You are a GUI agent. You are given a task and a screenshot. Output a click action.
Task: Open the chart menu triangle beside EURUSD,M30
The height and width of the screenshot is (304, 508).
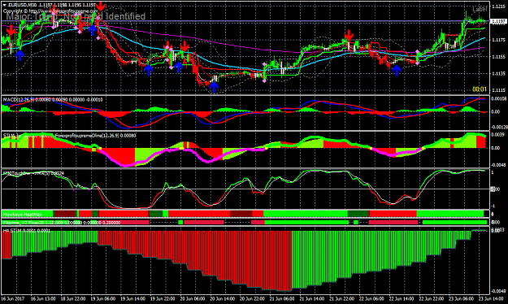(x=5, y=5)
